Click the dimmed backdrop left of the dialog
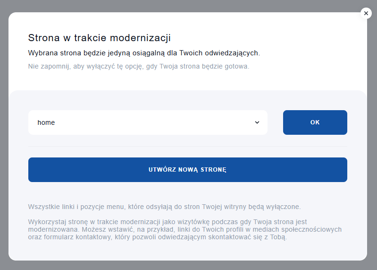The height and width of the screenshot is (270, 377). pos(4,142)
